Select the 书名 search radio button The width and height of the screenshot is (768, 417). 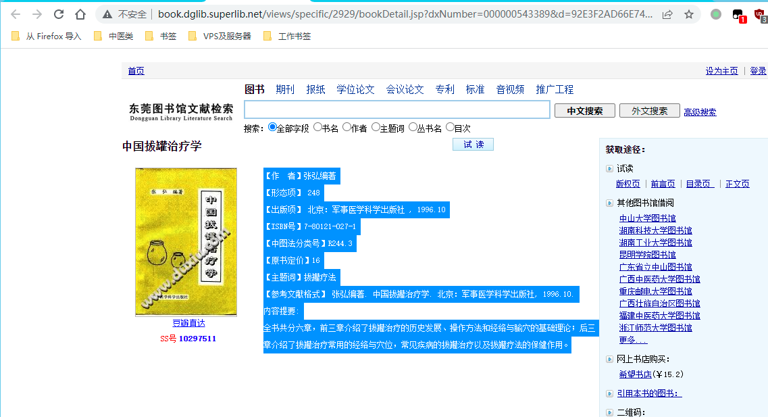coord(317,127)
